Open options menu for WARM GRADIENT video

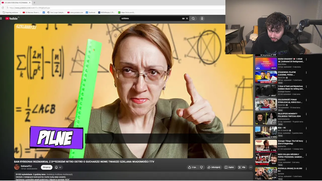306,59
